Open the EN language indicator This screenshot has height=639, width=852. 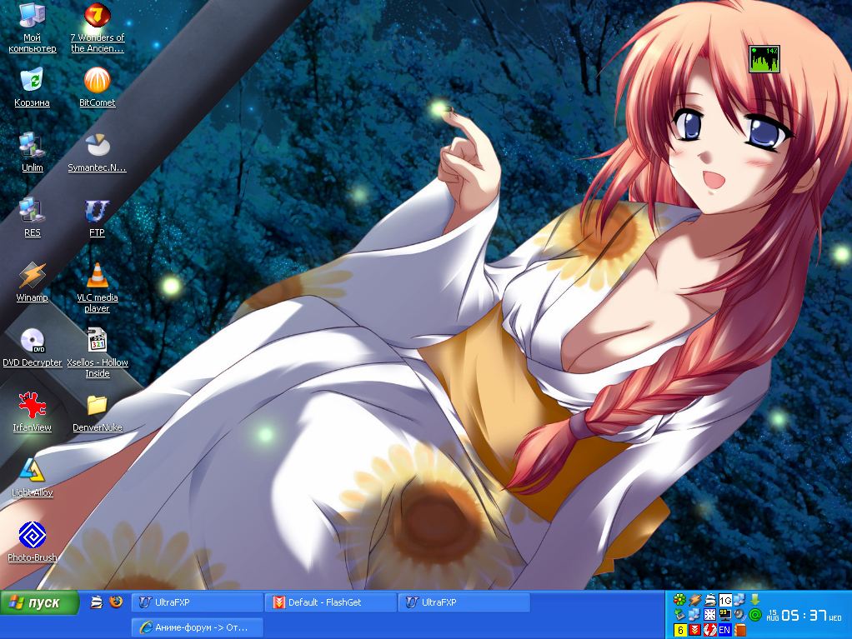724,630
